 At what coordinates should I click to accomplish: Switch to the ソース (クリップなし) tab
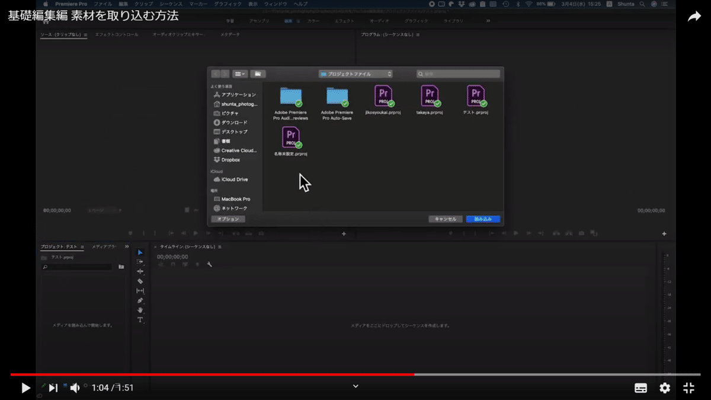click(x=60, y=35)
